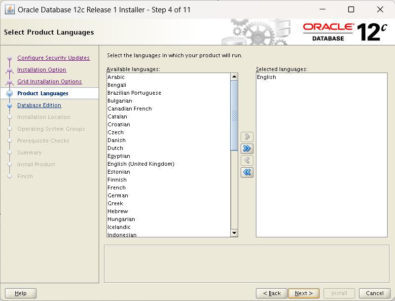395x301 pixels.
Task: Click the Help button
Action: coord(21,293)
